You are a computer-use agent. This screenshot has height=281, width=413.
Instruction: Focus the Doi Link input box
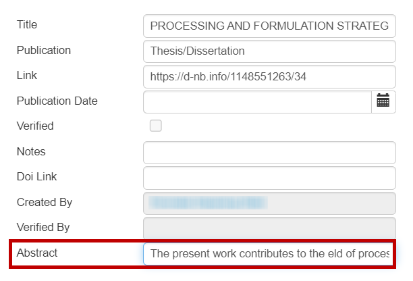(x=269, y=178)
